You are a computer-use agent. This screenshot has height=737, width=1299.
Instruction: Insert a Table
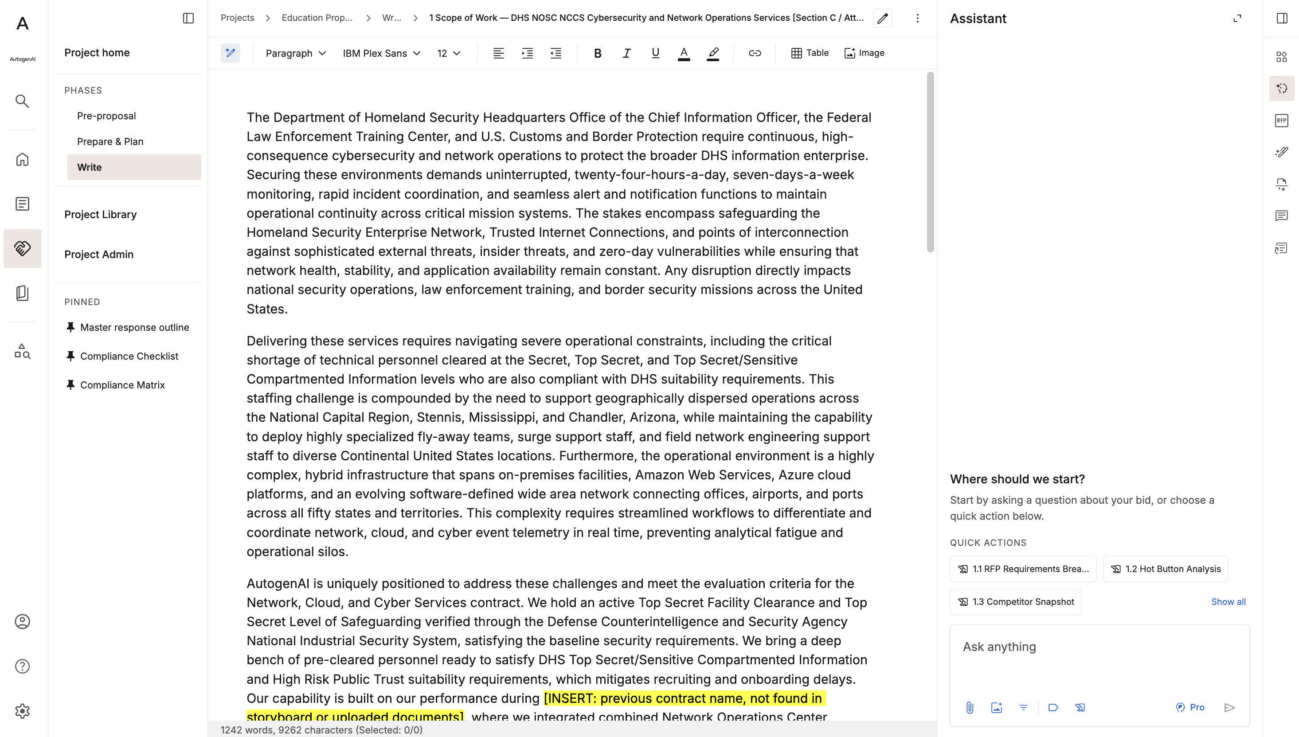click(x=810, y=53)
